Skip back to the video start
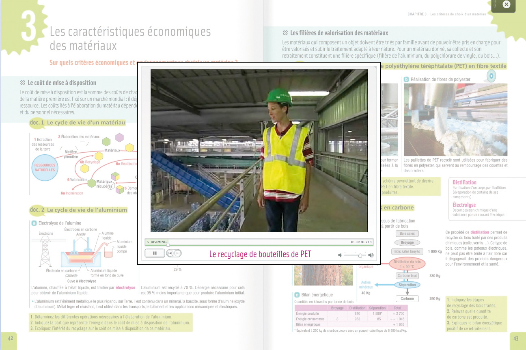This screenshot has height=350, width=526. [x=171, y=253]
